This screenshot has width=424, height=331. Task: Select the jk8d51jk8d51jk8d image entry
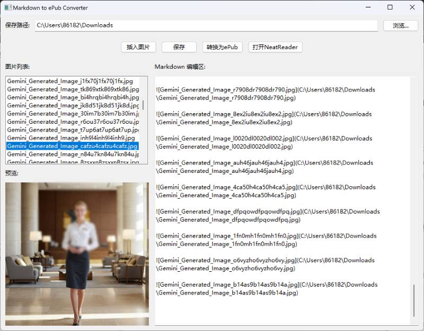tap(74, 105)
